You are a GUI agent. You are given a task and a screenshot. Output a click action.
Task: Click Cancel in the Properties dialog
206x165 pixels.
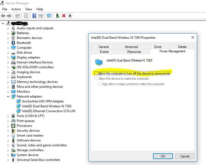[185, 156]
